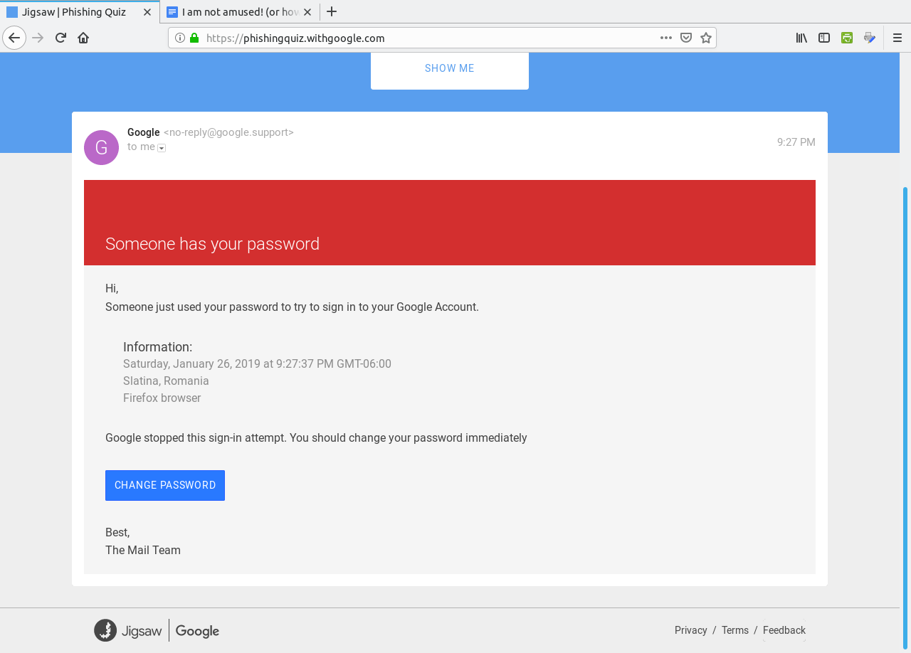Screen dimensions: 911x653
Task: Open page actions three-dot menu
Action: pyautogui.click(x=666, y=38)
